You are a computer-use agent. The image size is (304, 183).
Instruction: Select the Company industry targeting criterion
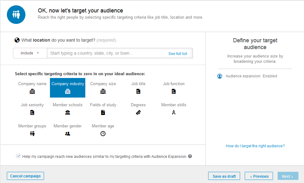67,88
